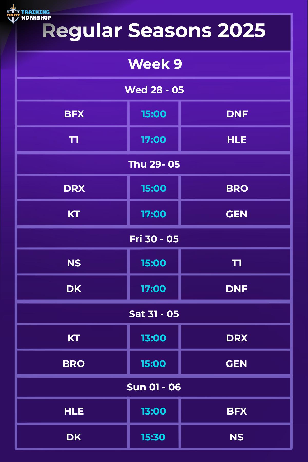Screen dimensions: 308x462
Task: Select BRO in Saturday's 15:00 match
Action: point(74,364)
